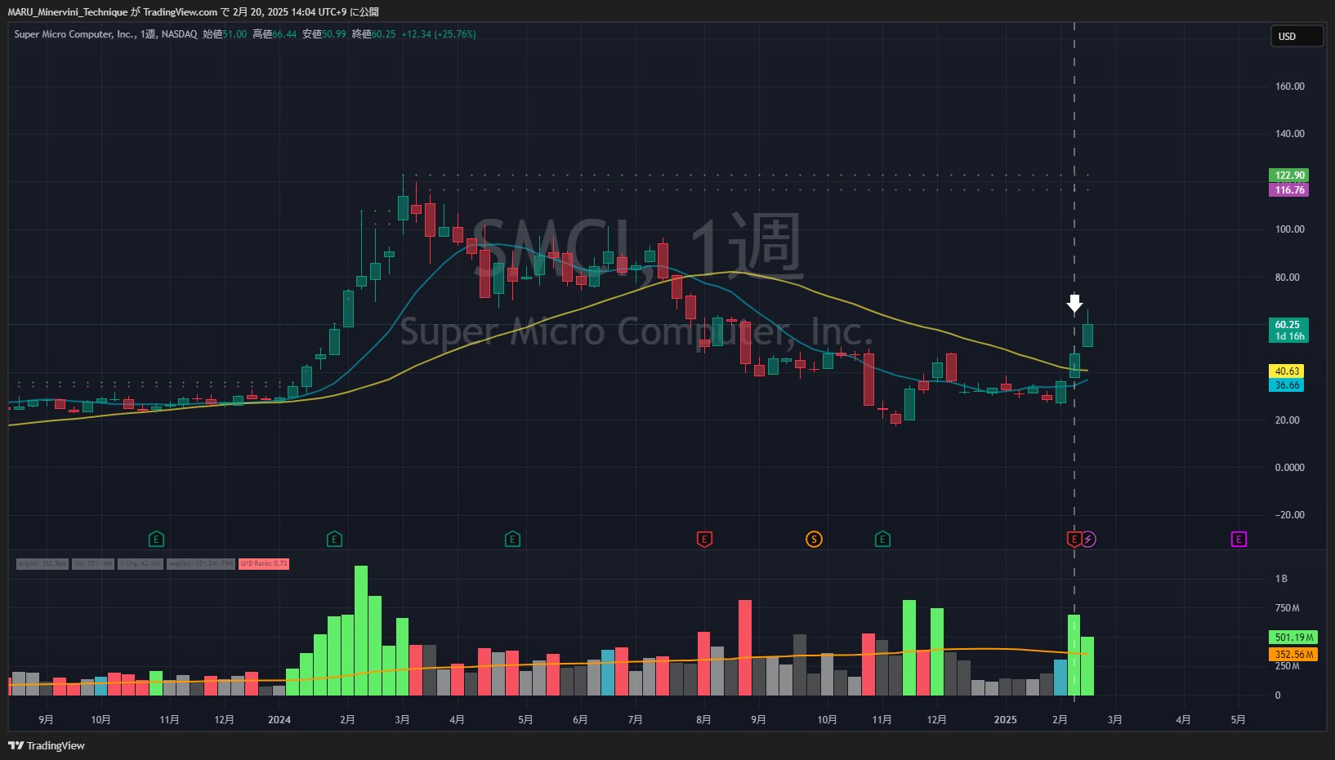The width and height of the screenshot is (1335, 760).
Task: Click the orange 352.56M average volume label
Action: (1293, 654)
